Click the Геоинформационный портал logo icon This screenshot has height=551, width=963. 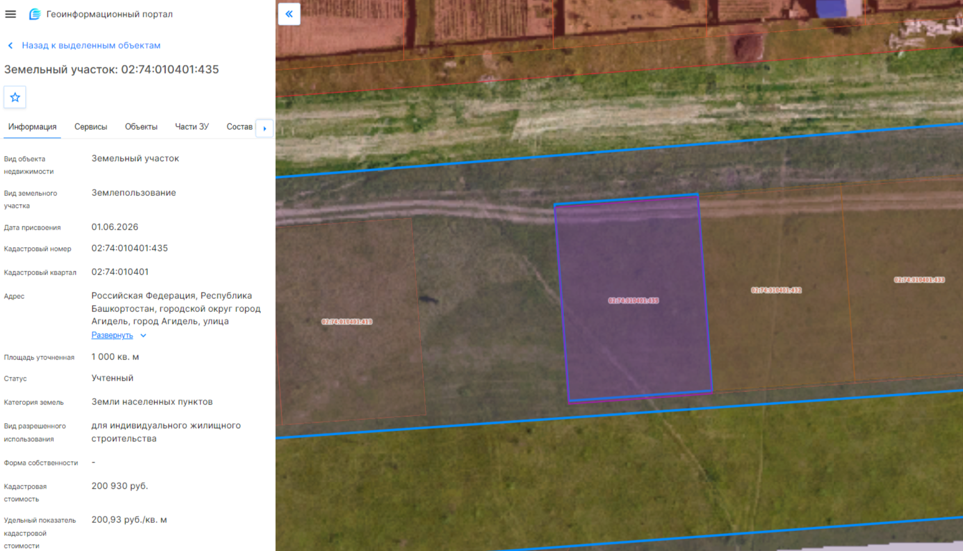pos(35,14)
